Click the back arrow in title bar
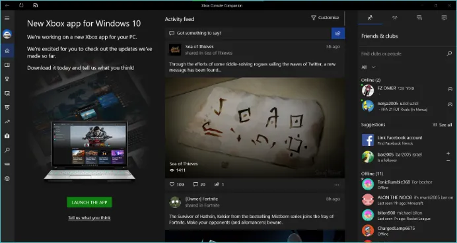Viewport: 457px width, 243px height. (7, 5)
